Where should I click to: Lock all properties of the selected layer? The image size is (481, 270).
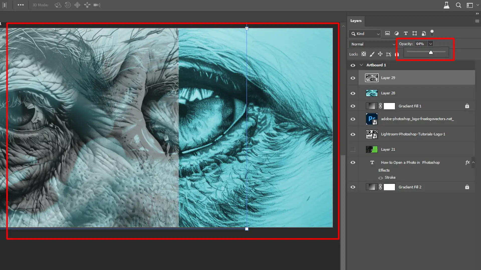[x=397, y=54]
